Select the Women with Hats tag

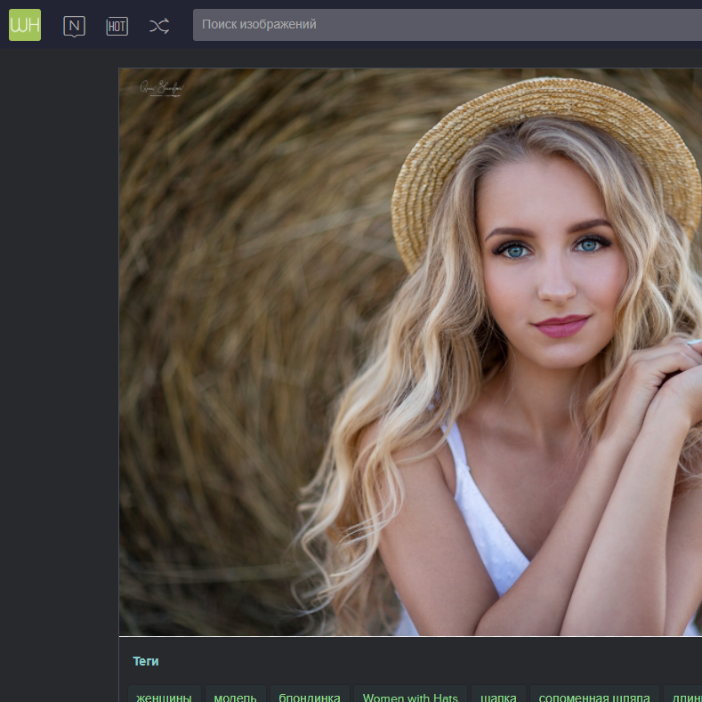[x=410, y=695]
